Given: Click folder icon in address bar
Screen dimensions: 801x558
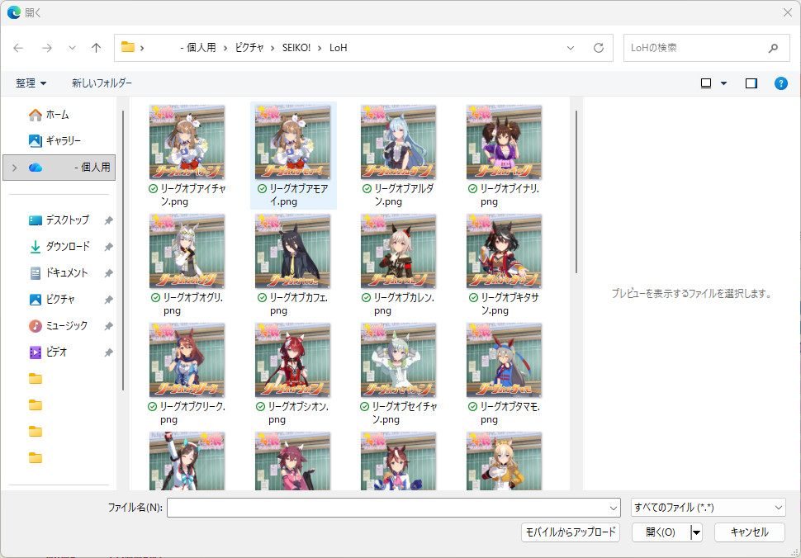Looking at the screenshot, I should pos(128,48).
